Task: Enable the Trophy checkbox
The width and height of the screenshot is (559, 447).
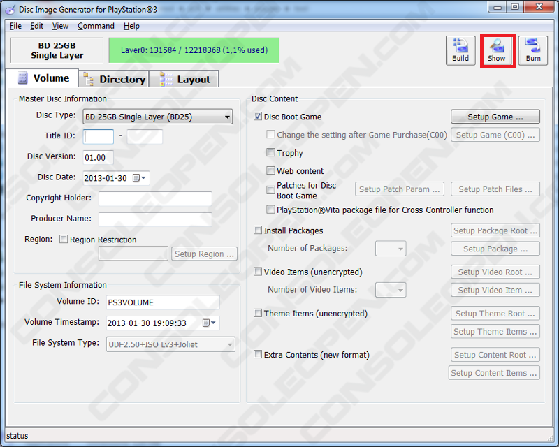Action: pyautogui.click(x=270, y=152)
